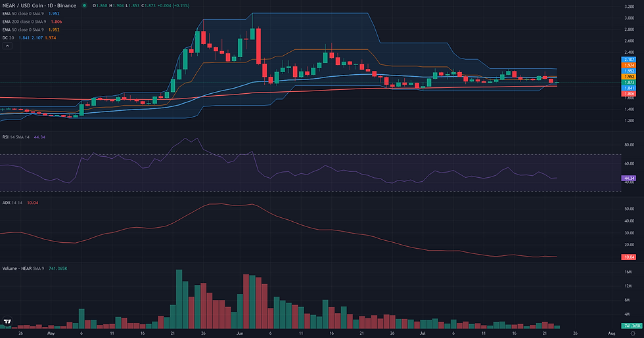Click the 2.800 price scale label
Screen dimensions: 644x338
(x=630, y=30)
